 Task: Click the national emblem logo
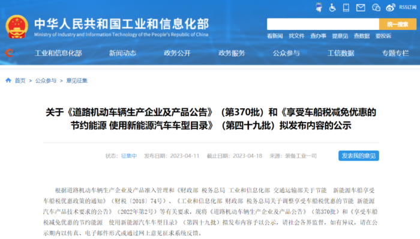(17, 27)
